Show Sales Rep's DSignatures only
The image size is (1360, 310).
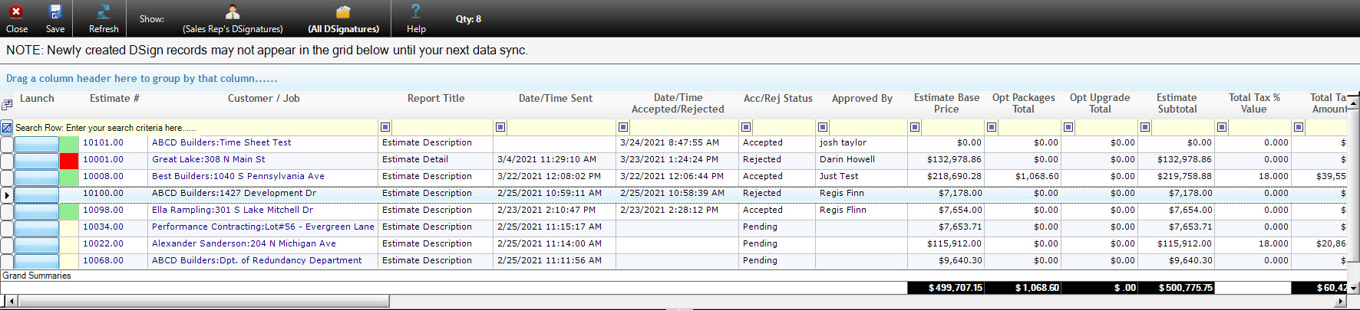(x=233, y=12)
